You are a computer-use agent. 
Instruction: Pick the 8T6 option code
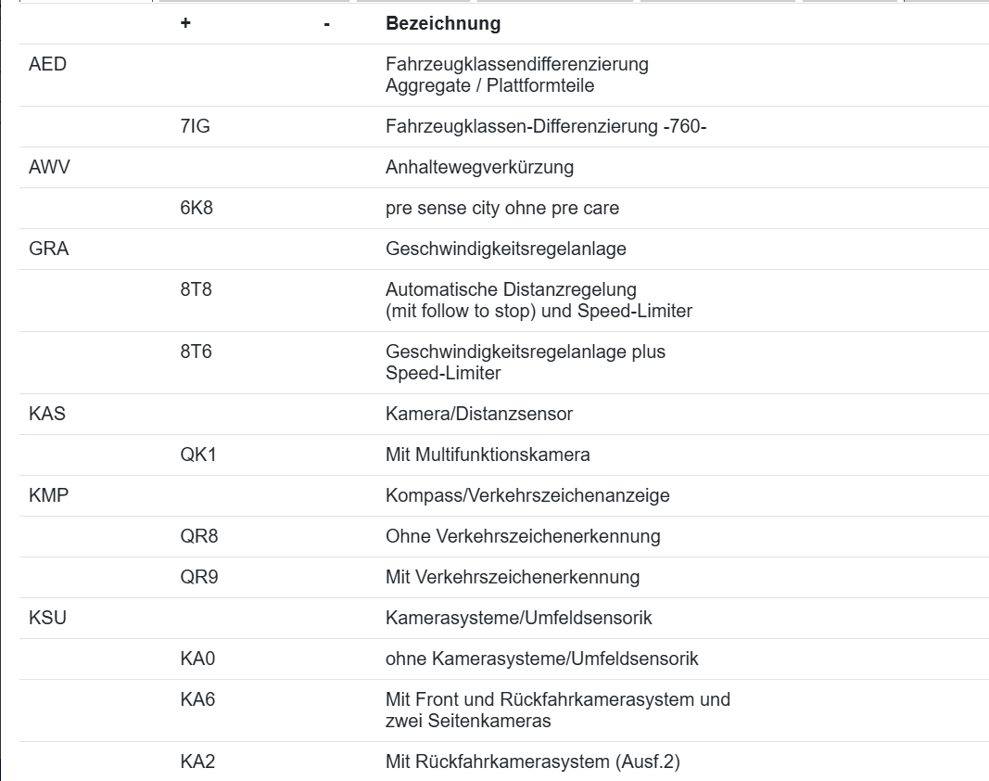pyautogui.click(x=197, y=352)
